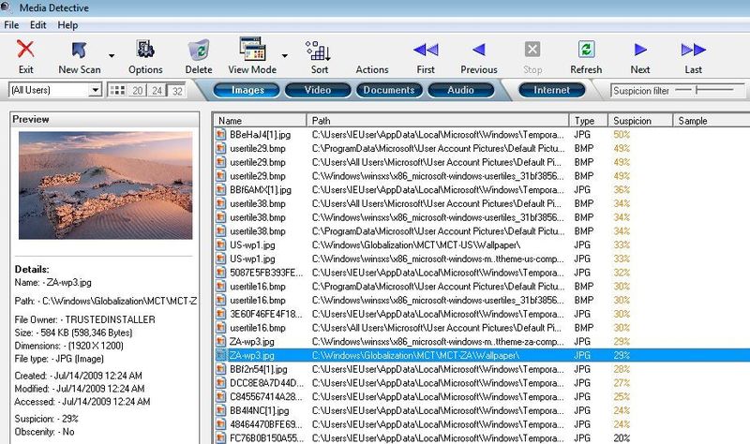Select the US-wp1.jpg wallpaper row

point(252,244)
